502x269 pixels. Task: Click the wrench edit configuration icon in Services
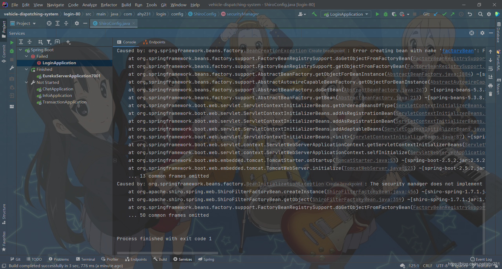point(12,68)
